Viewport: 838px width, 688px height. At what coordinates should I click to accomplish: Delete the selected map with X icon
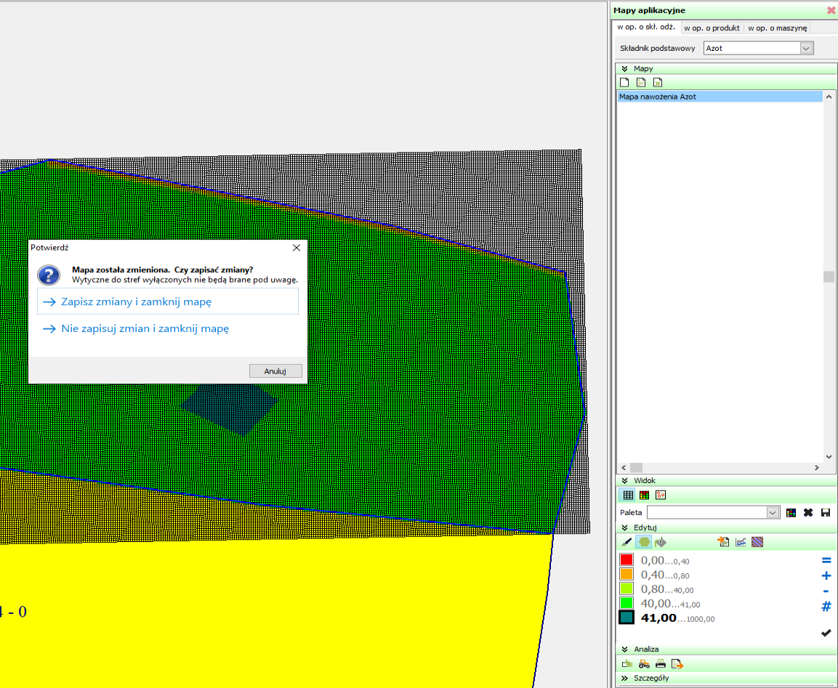click(x=657, y=82)
